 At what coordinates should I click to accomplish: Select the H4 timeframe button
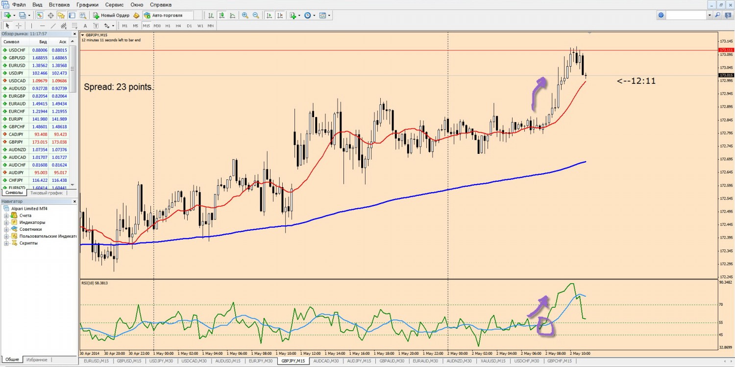pos(178,25)
